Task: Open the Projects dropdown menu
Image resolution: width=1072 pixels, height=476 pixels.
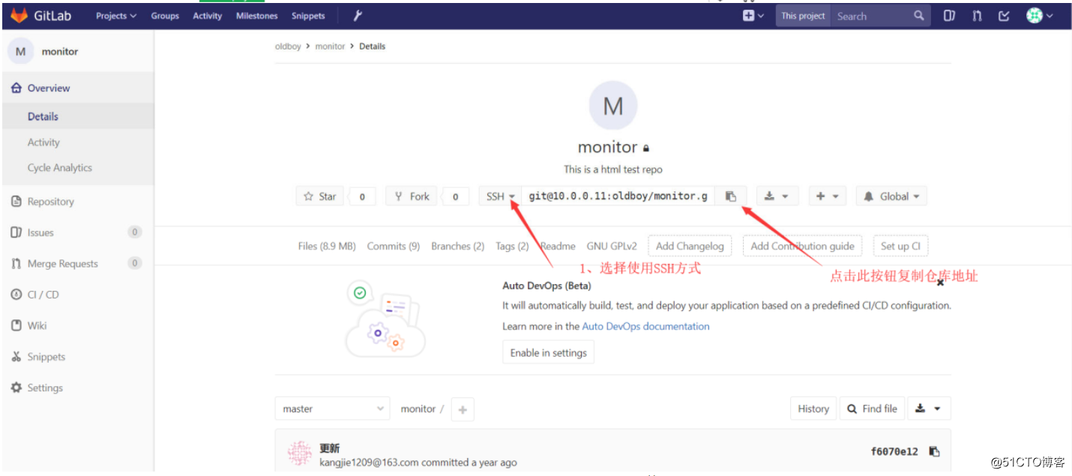Action: click(116, 16)
